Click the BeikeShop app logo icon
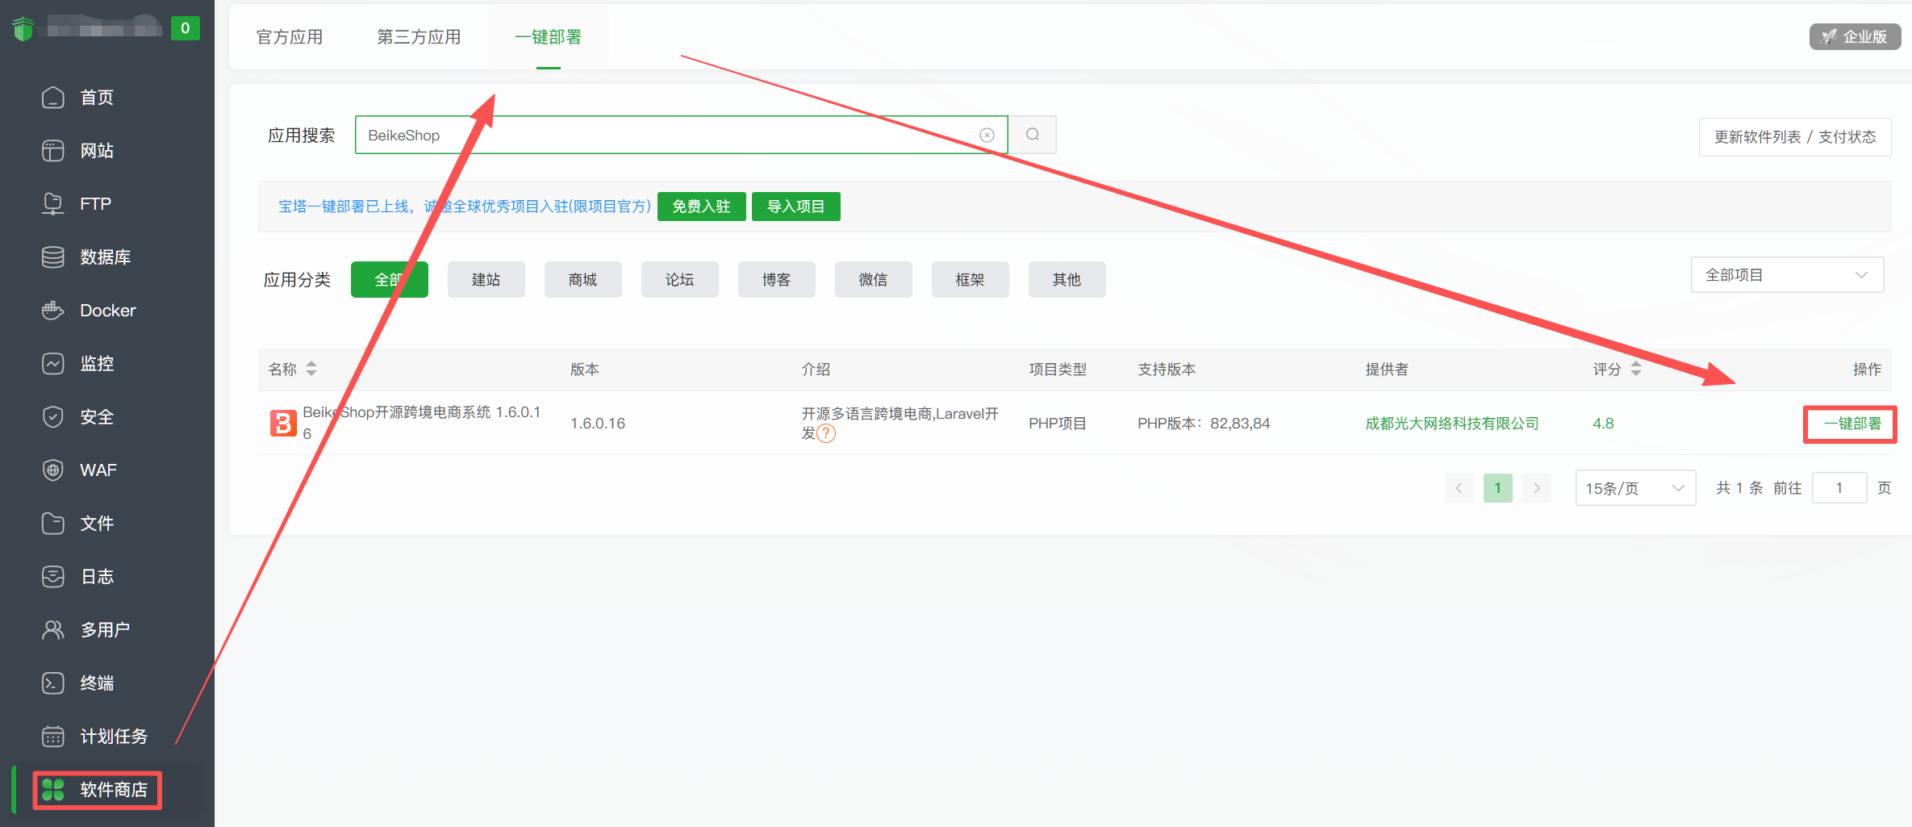This screenshot has height=827, width=1912. coord(283,423)
